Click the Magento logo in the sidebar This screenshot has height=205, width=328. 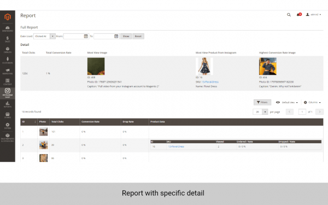(8, 17)
